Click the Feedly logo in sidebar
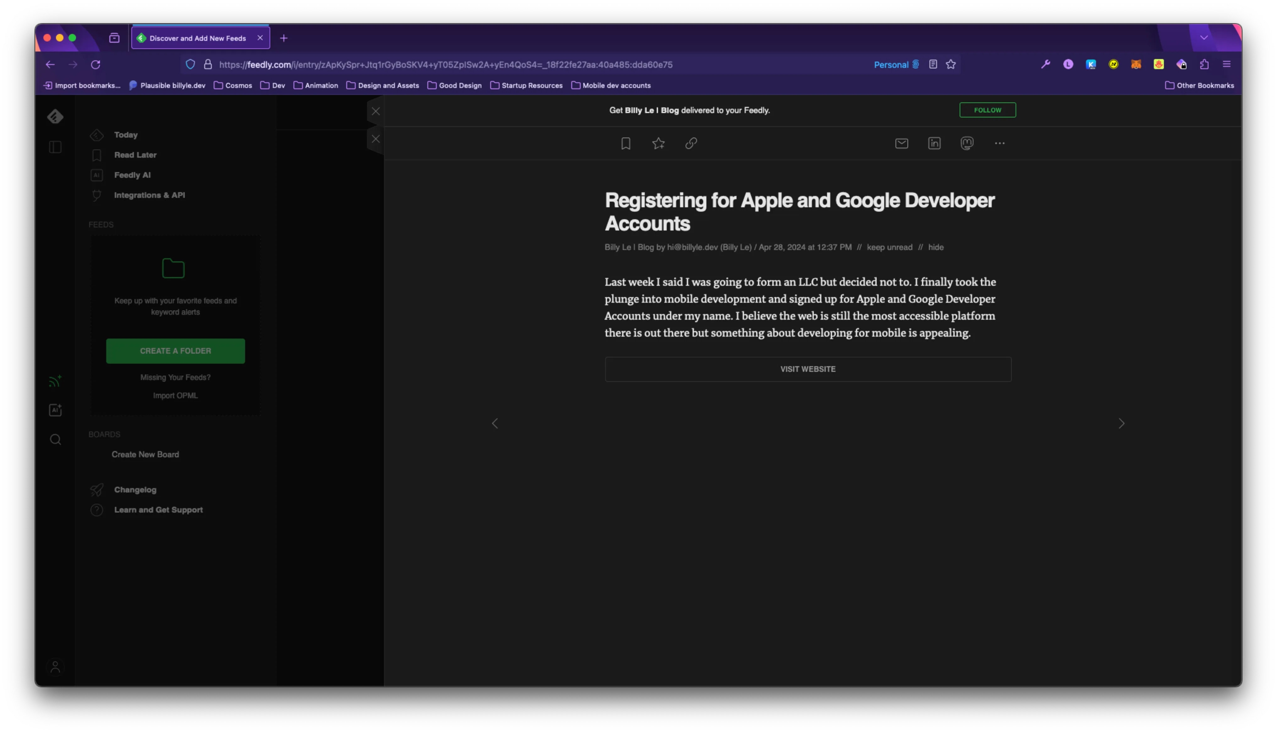 pyautogui.click(x=55, y=116)
